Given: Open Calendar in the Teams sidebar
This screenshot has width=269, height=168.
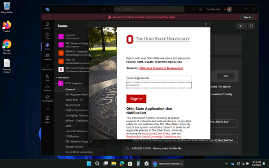Looking at the screenshot, I should (47, 57).
